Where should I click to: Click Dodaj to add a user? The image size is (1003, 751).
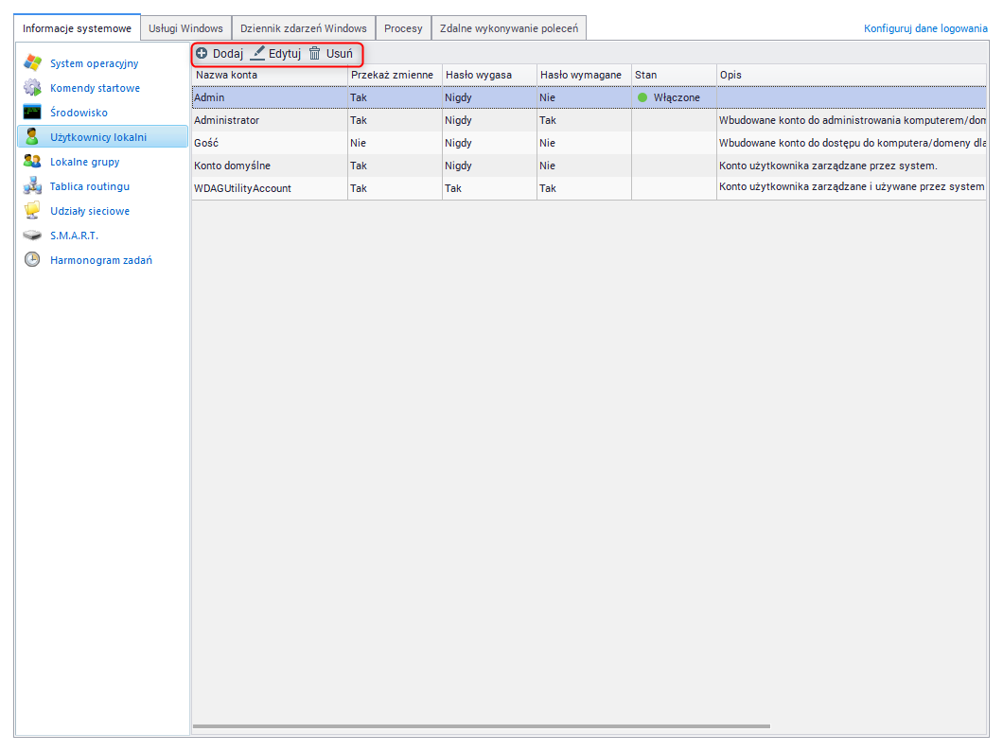[220, 54]
